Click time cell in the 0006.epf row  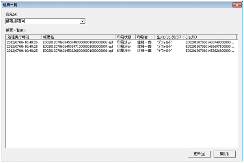tap(22, 51)
